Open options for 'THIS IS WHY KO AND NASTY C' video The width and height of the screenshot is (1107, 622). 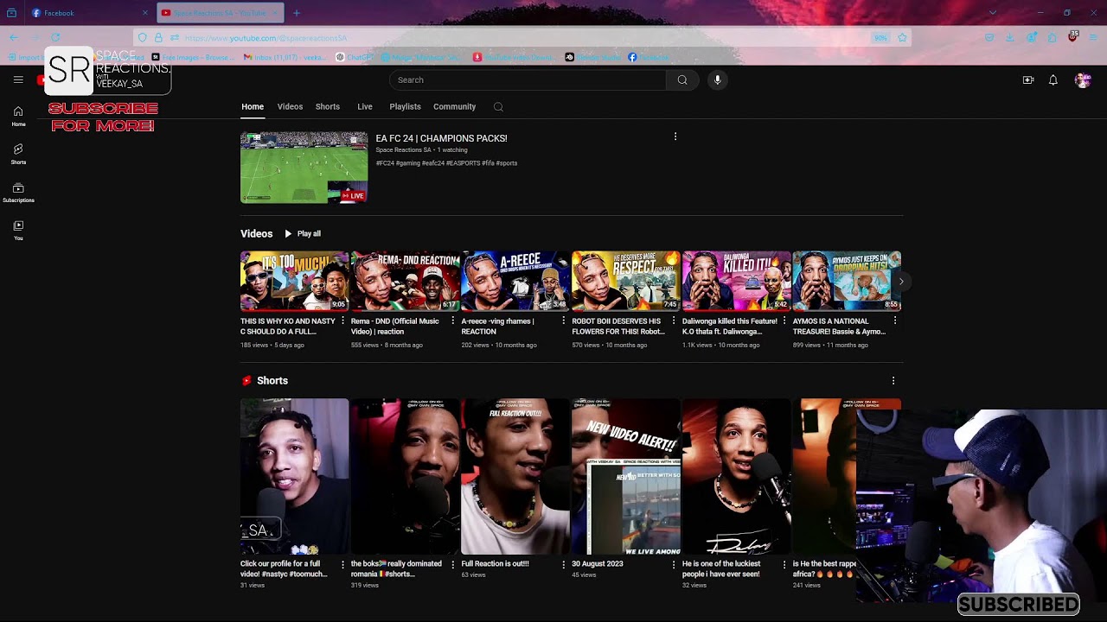tap(342, 321)
